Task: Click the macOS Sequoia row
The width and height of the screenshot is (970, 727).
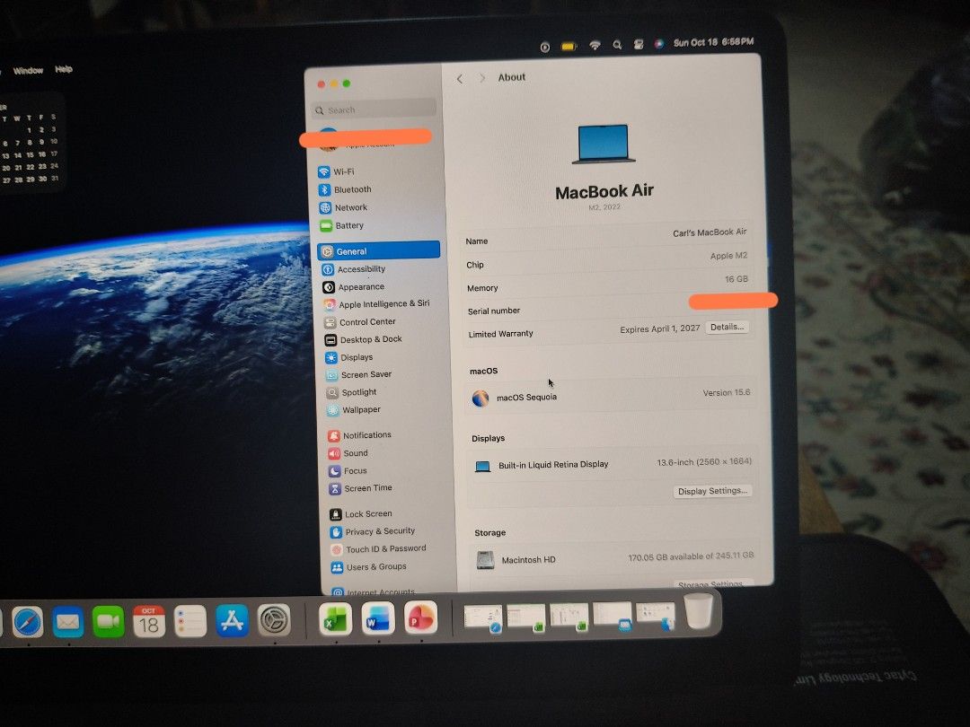Action: (x=613, y=396)
